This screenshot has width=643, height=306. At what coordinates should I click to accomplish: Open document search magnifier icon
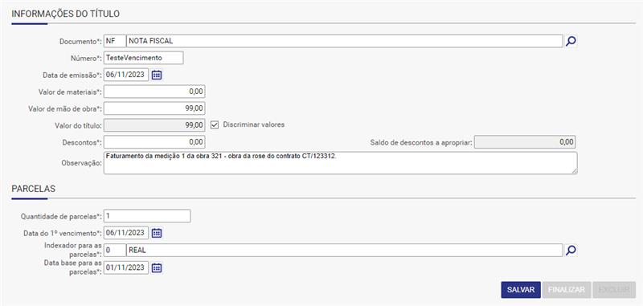pyautogui.click(x=571, y=41)
